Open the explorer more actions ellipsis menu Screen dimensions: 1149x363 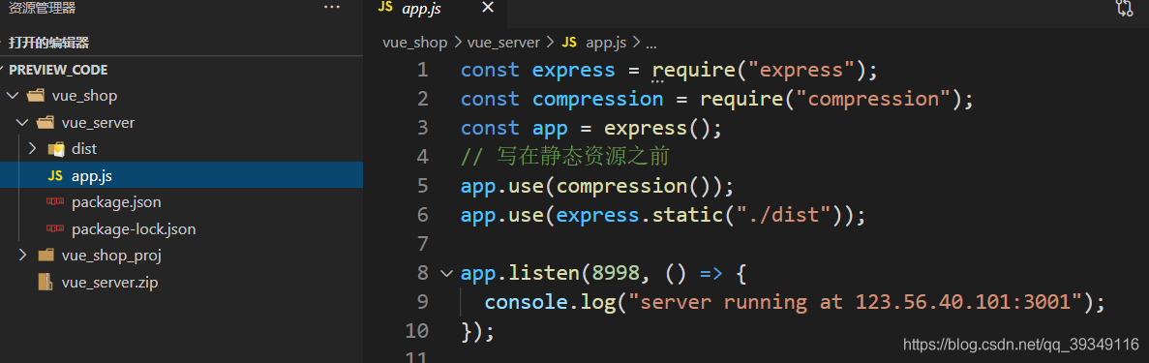pyautogui.click(x=331, y=8)
